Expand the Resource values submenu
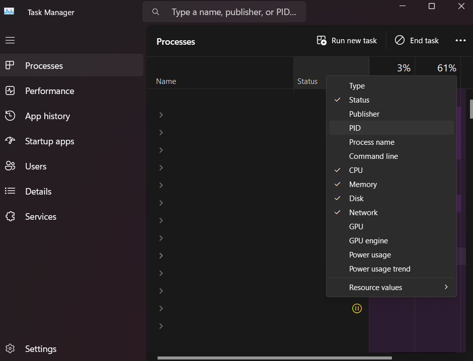The height and width of the screenshot is (361, 473). pyautogui.click(x=391, y=287)
